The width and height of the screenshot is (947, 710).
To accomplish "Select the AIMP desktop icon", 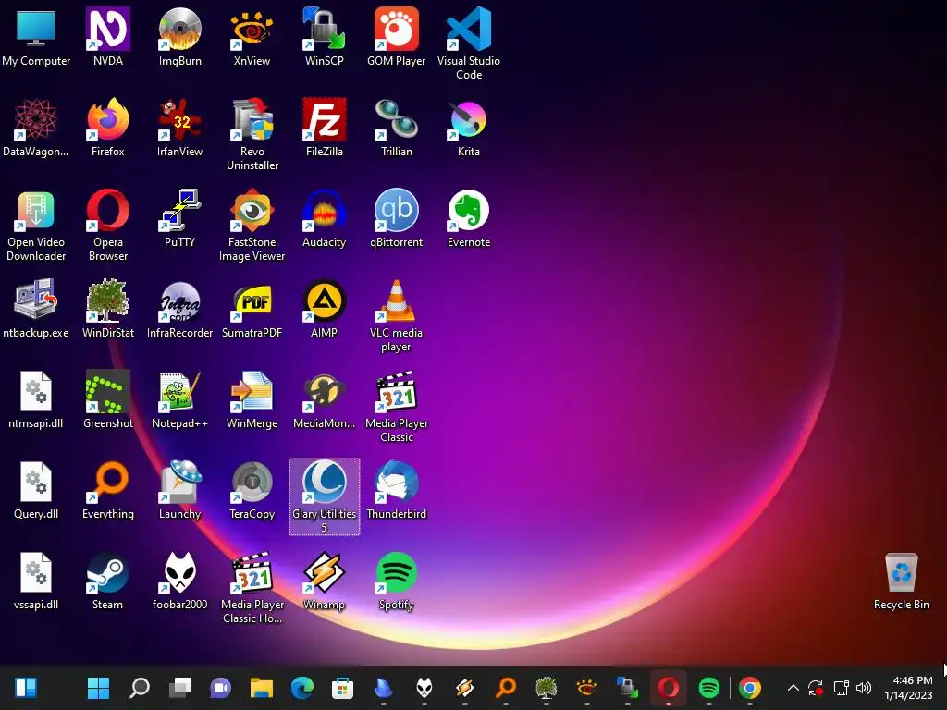I will 325,308.
